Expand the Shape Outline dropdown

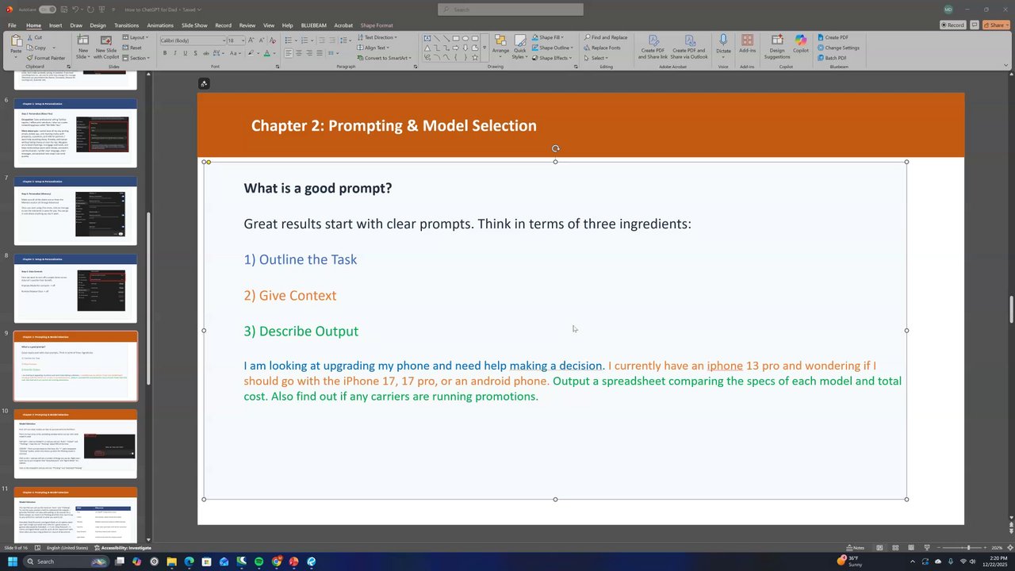pos(551,48)
